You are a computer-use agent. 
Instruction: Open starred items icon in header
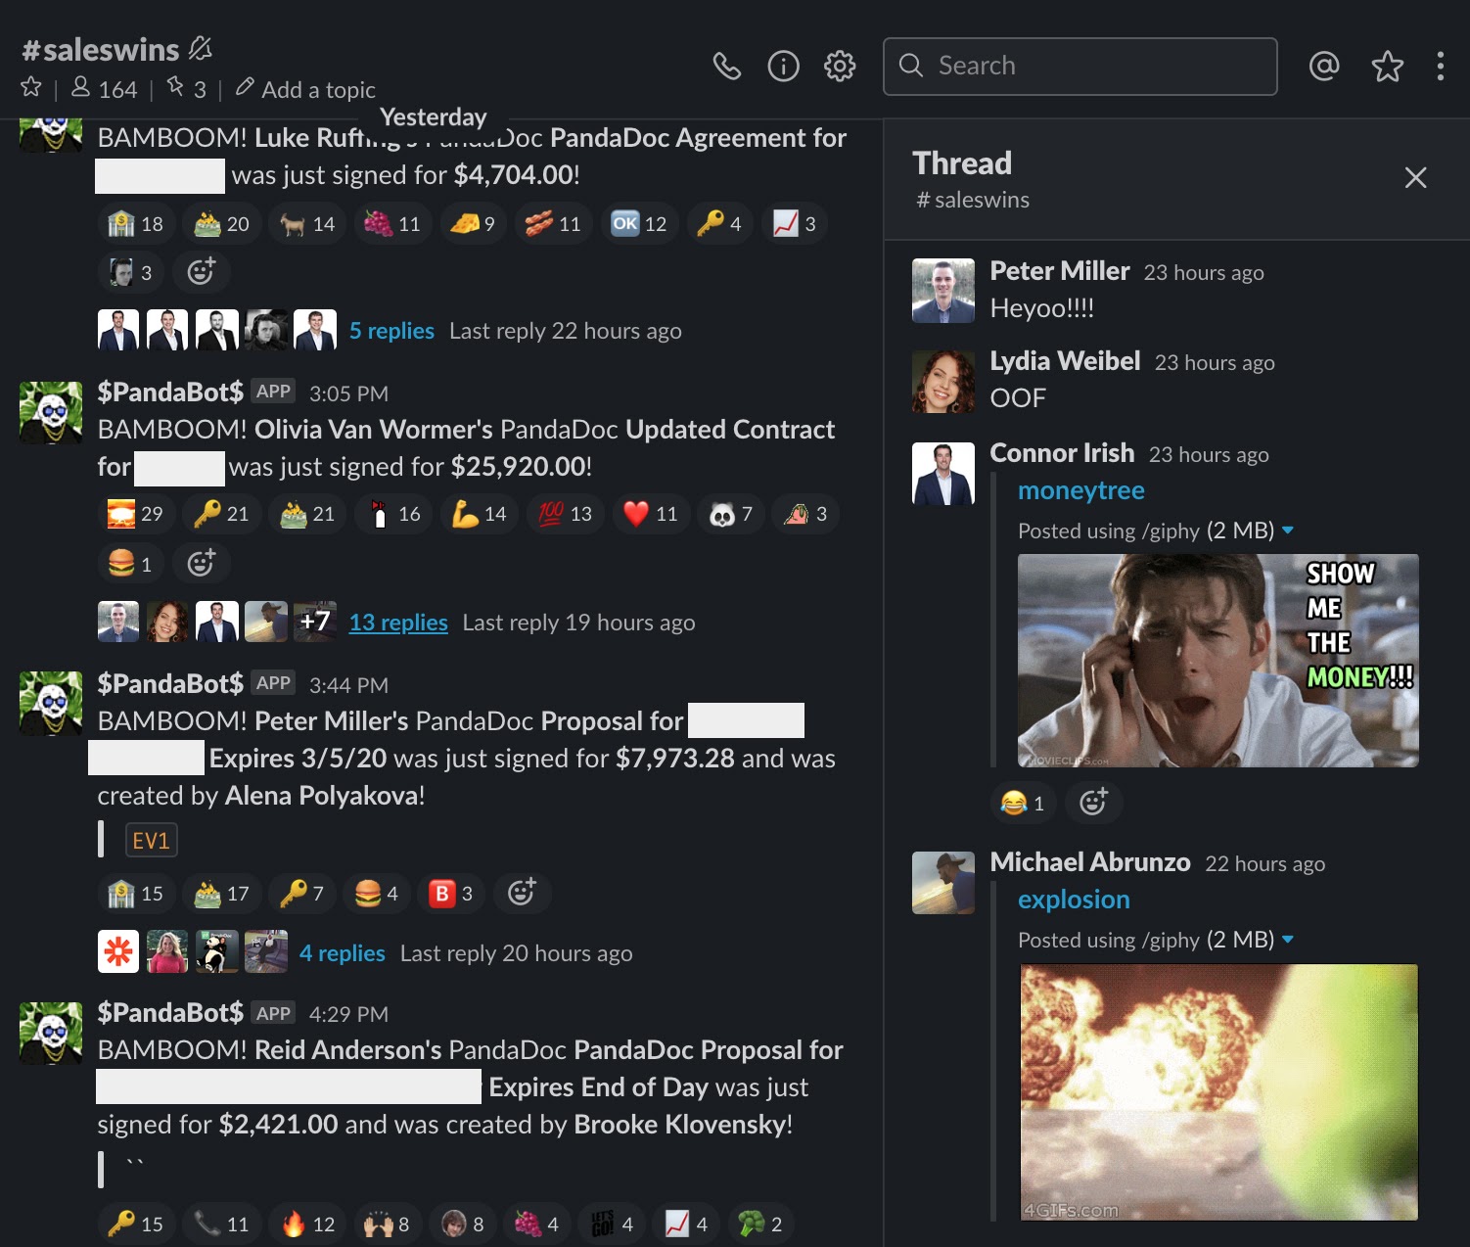1387,67
